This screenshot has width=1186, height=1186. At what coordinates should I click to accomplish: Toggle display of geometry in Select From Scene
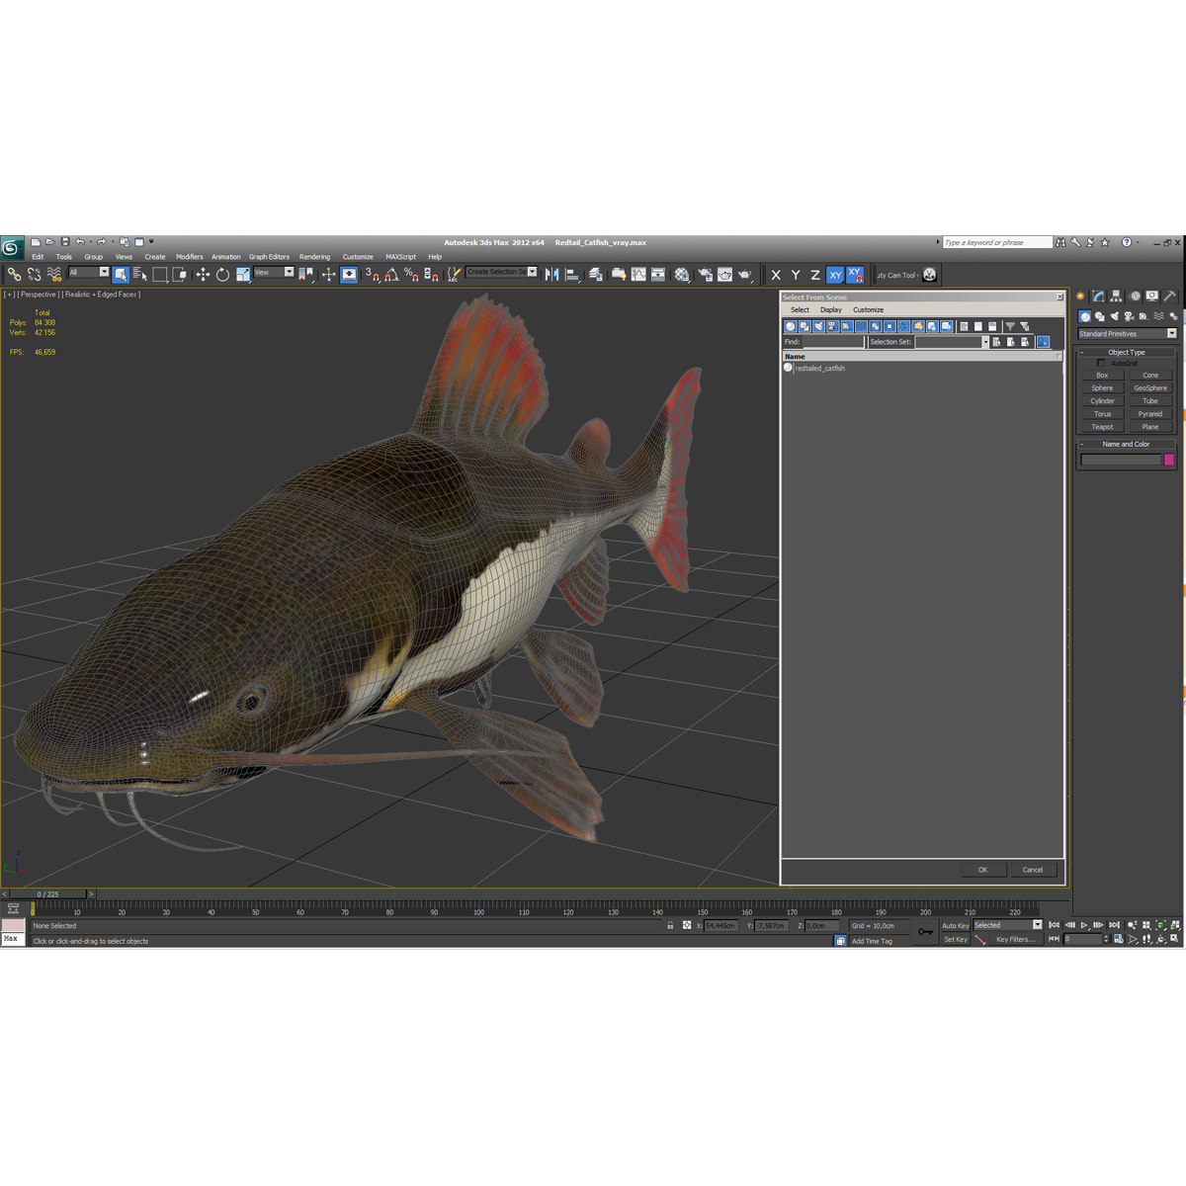[x=791, y=326]
